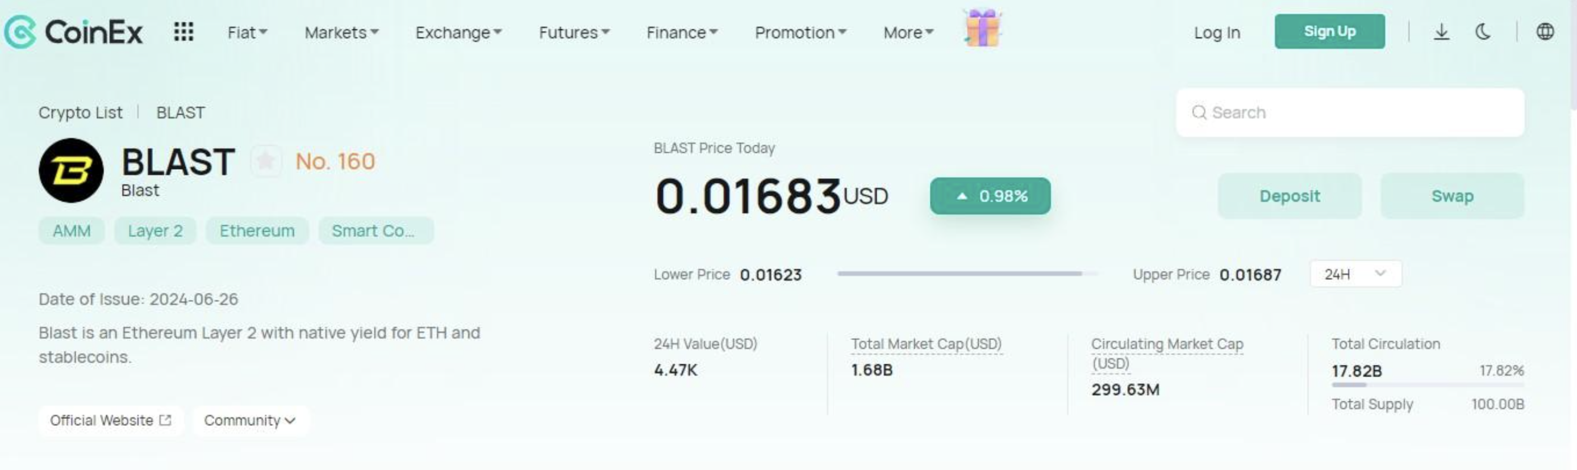Select the Layer 2 tag
This screenshot has height=470, width=1577.
click(x=156, y=230)
